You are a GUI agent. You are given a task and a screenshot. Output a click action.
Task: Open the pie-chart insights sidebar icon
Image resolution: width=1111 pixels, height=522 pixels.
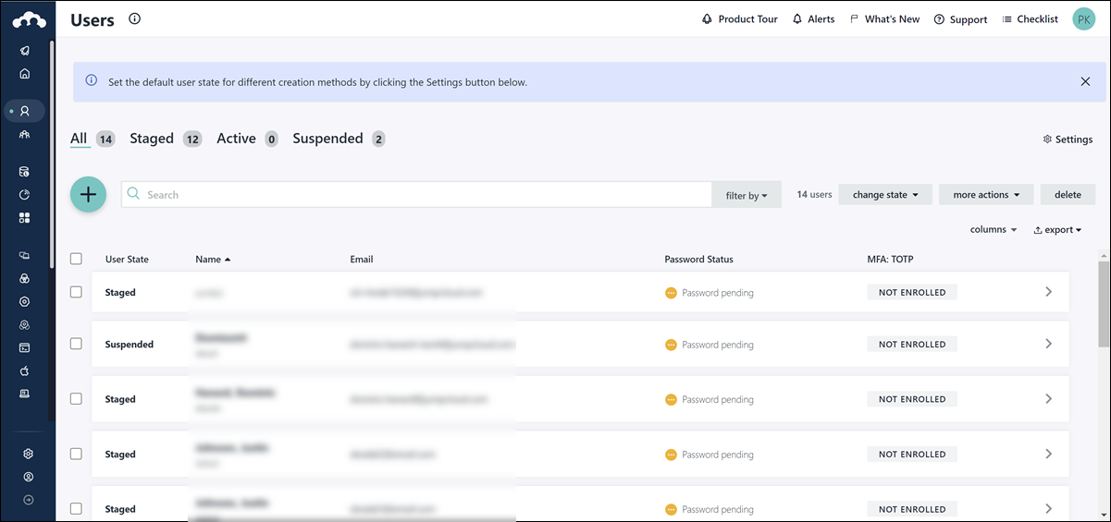click(x=25, y=195)
